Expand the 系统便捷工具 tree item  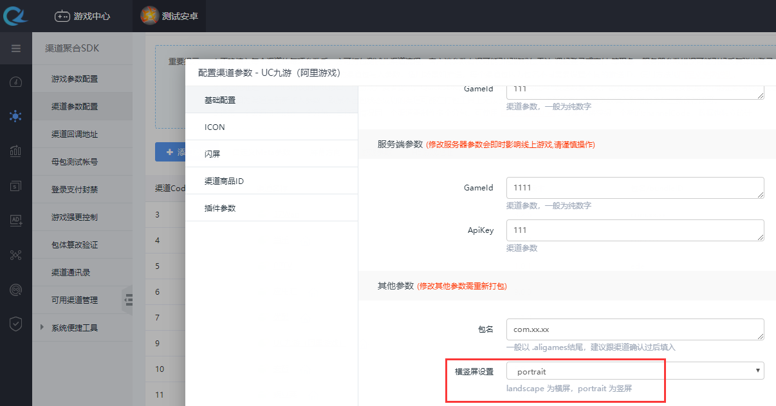coord(42,328)
